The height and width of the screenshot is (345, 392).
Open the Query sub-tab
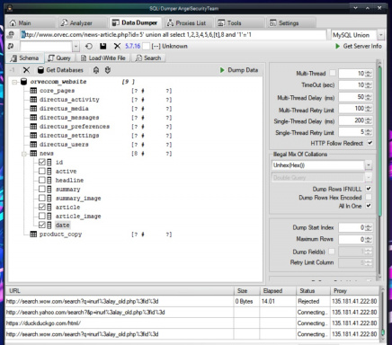[x=59, y=58]
